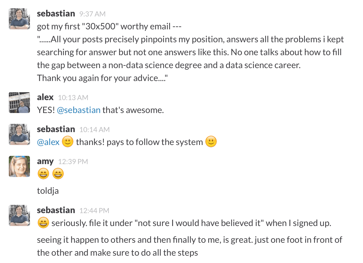Screen dimensions: 363x263
Task: Click sebastian's avatar on the 9:37 AM message
Action: coord(19,19)
